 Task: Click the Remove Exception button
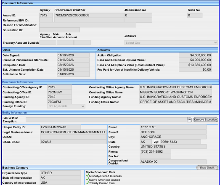[x=205, y=120]
